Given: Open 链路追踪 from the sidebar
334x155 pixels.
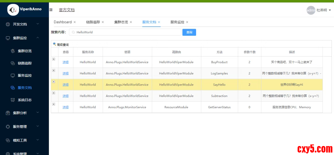Looking at the screenshot, I should point(24,63).
